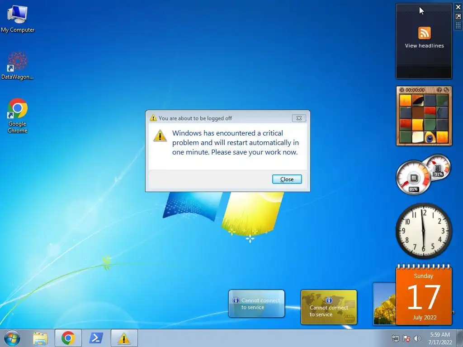This screenshot has width=463, height=347.
Task: Click the Show desktop strip
Action: click(460, 338)
